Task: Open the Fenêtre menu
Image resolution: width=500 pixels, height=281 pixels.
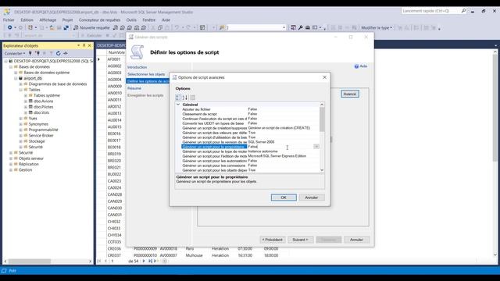Action: (149, 20)
